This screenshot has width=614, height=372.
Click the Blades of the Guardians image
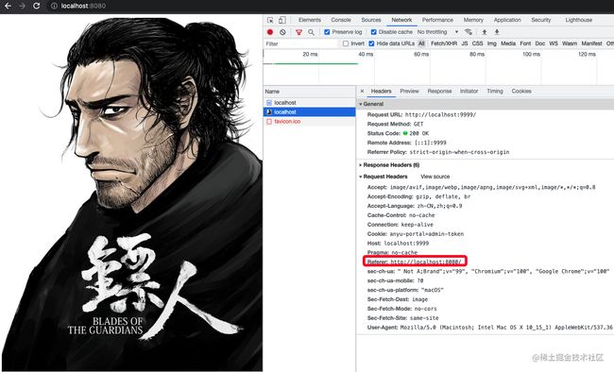pos(131,193)
